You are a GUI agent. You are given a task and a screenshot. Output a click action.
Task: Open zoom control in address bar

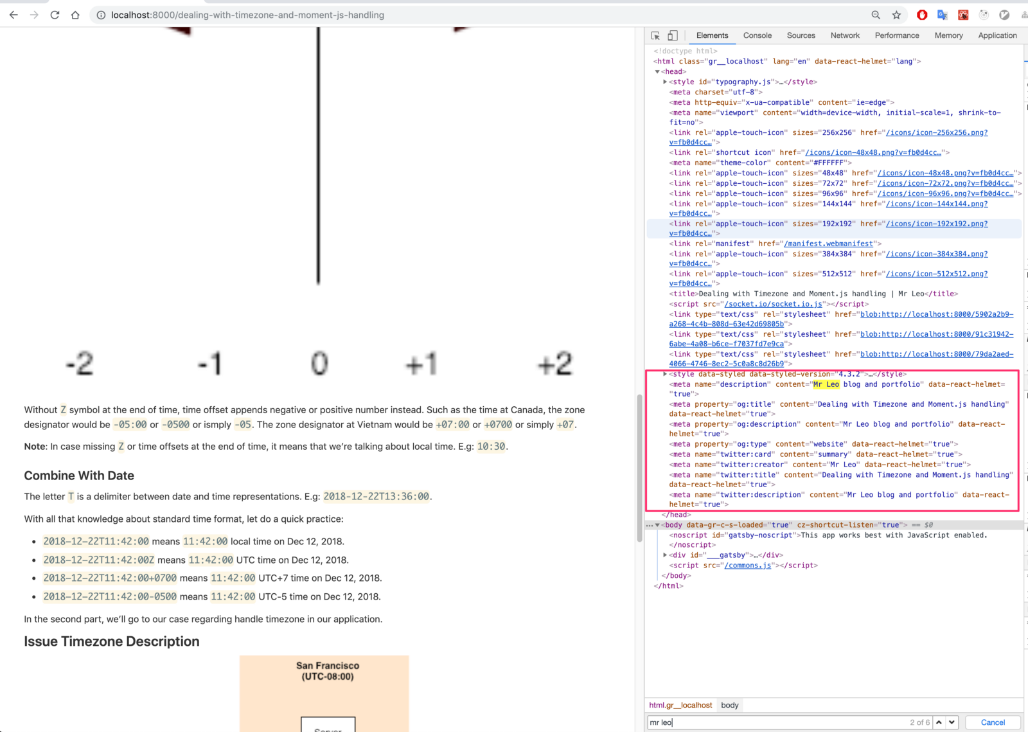click(876, 15)
